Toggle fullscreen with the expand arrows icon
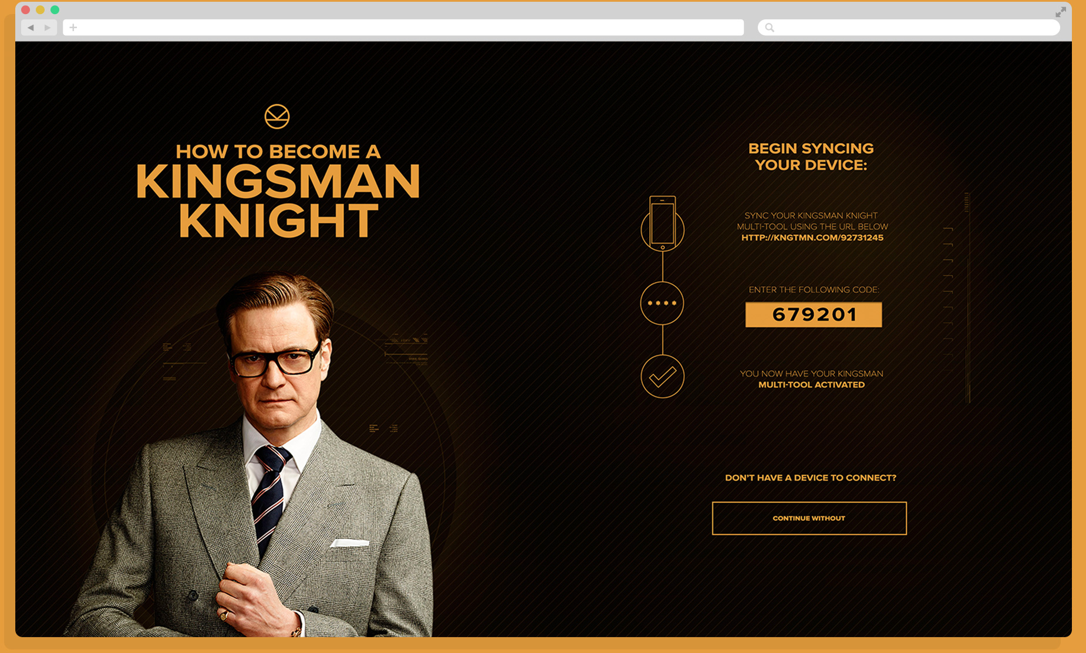The width and height of the screenshot is (1086, 653). pyautogui.click(x=1061, y=12)
